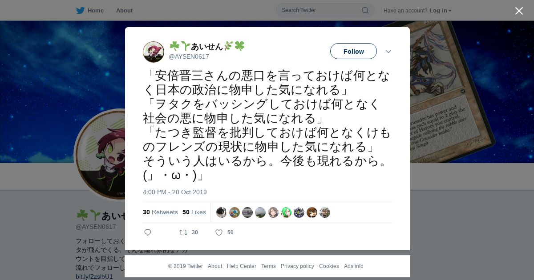534x280 pixels.
Task: Click the Twitter bird Home icon
Action: (80, 10)
